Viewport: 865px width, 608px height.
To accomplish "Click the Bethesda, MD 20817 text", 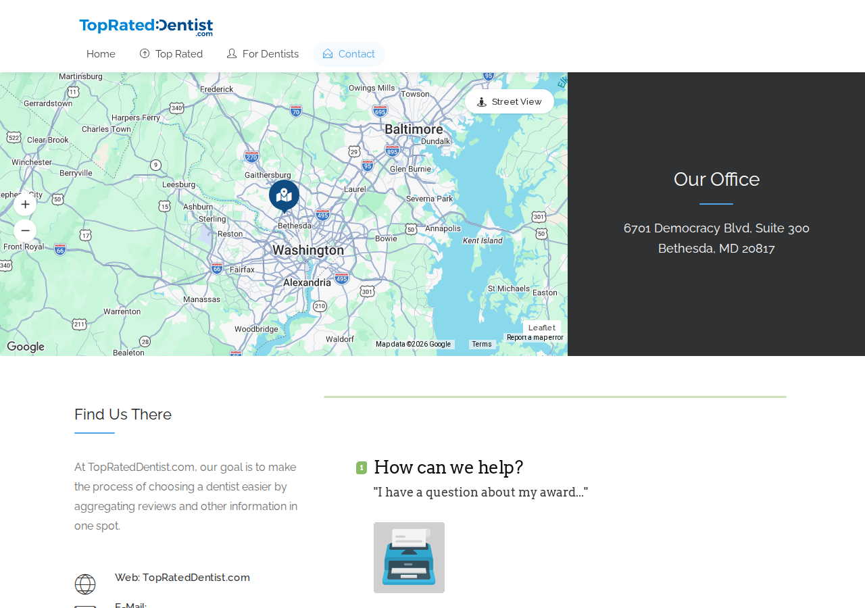I will (x=716, y=249).
